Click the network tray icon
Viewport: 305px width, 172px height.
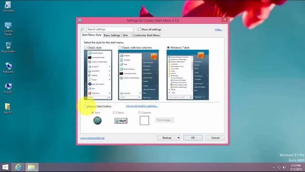(x=279, y=167)
